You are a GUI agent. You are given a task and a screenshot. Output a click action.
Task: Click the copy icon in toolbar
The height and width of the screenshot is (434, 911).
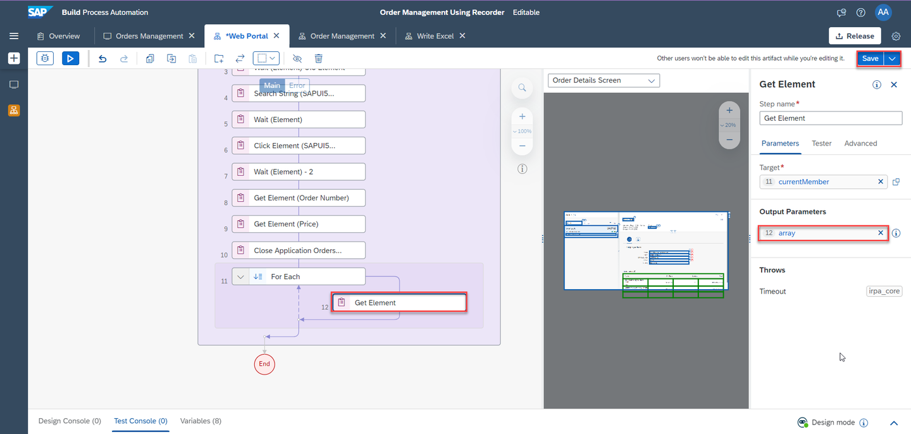coord(150,58)
